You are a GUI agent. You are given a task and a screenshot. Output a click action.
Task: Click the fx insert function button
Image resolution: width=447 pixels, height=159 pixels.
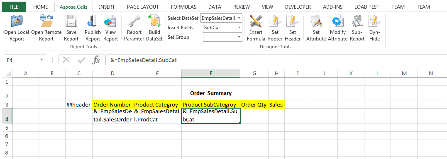[x=97, y=60]
